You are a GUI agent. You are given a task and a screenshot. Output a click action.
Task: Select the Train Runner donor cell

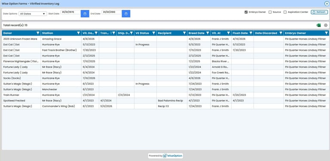click(21, 95)
